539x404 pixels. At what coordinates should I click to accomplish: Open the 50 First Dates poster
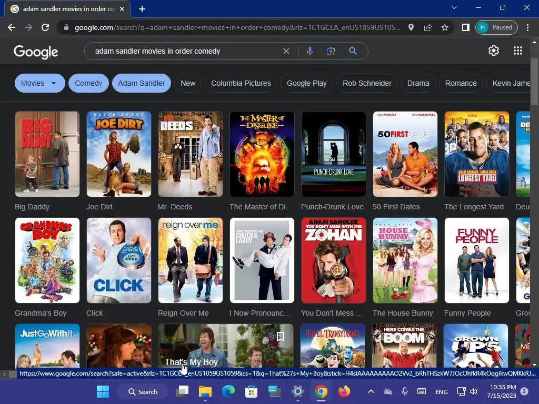[x=405, y=154]
